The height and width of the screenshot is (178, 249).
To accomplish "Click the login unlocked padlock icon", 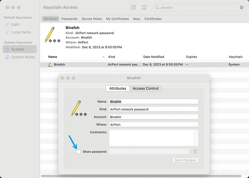I will tap(7, 24).
